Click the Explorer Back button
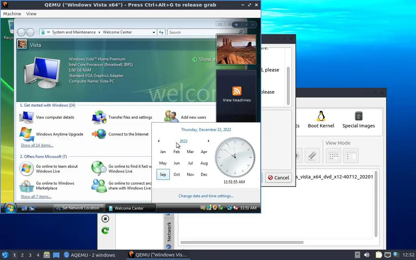This screenshot has height=260, width=416. [x=21, y=32]
